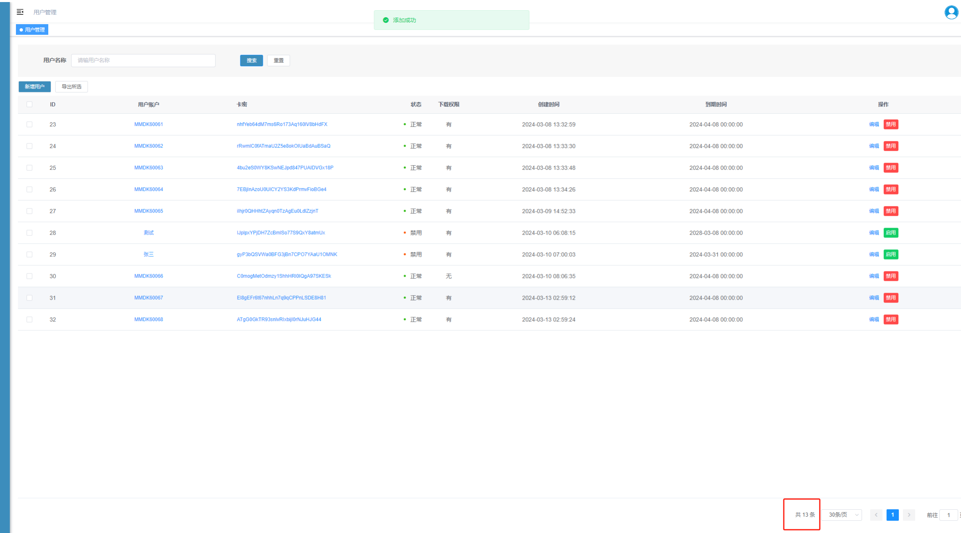Select all rows with header checkbox
This screenshot has width=961, height=533.
click(x=29, y=104)
